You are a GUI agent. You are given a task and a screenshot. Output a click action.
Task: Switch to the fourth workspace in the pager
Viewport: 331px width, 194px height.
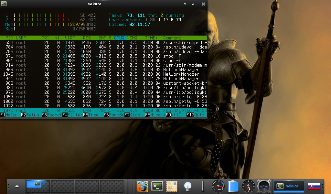coord(112,186)
